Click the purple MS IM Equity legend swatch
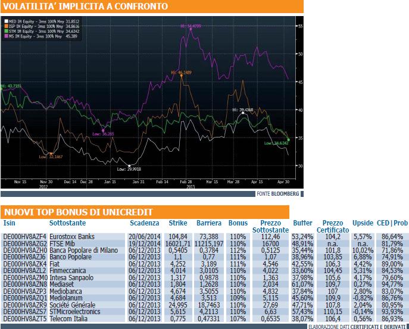This screenshot has width=409, height=329. point(7,36)
